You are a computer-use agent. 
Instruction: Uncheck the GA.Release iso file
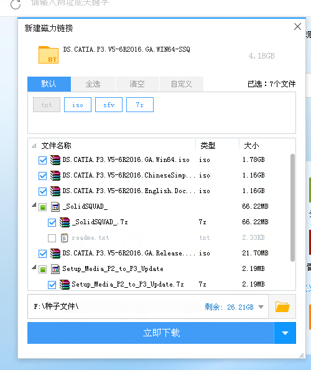pos(43,254)
